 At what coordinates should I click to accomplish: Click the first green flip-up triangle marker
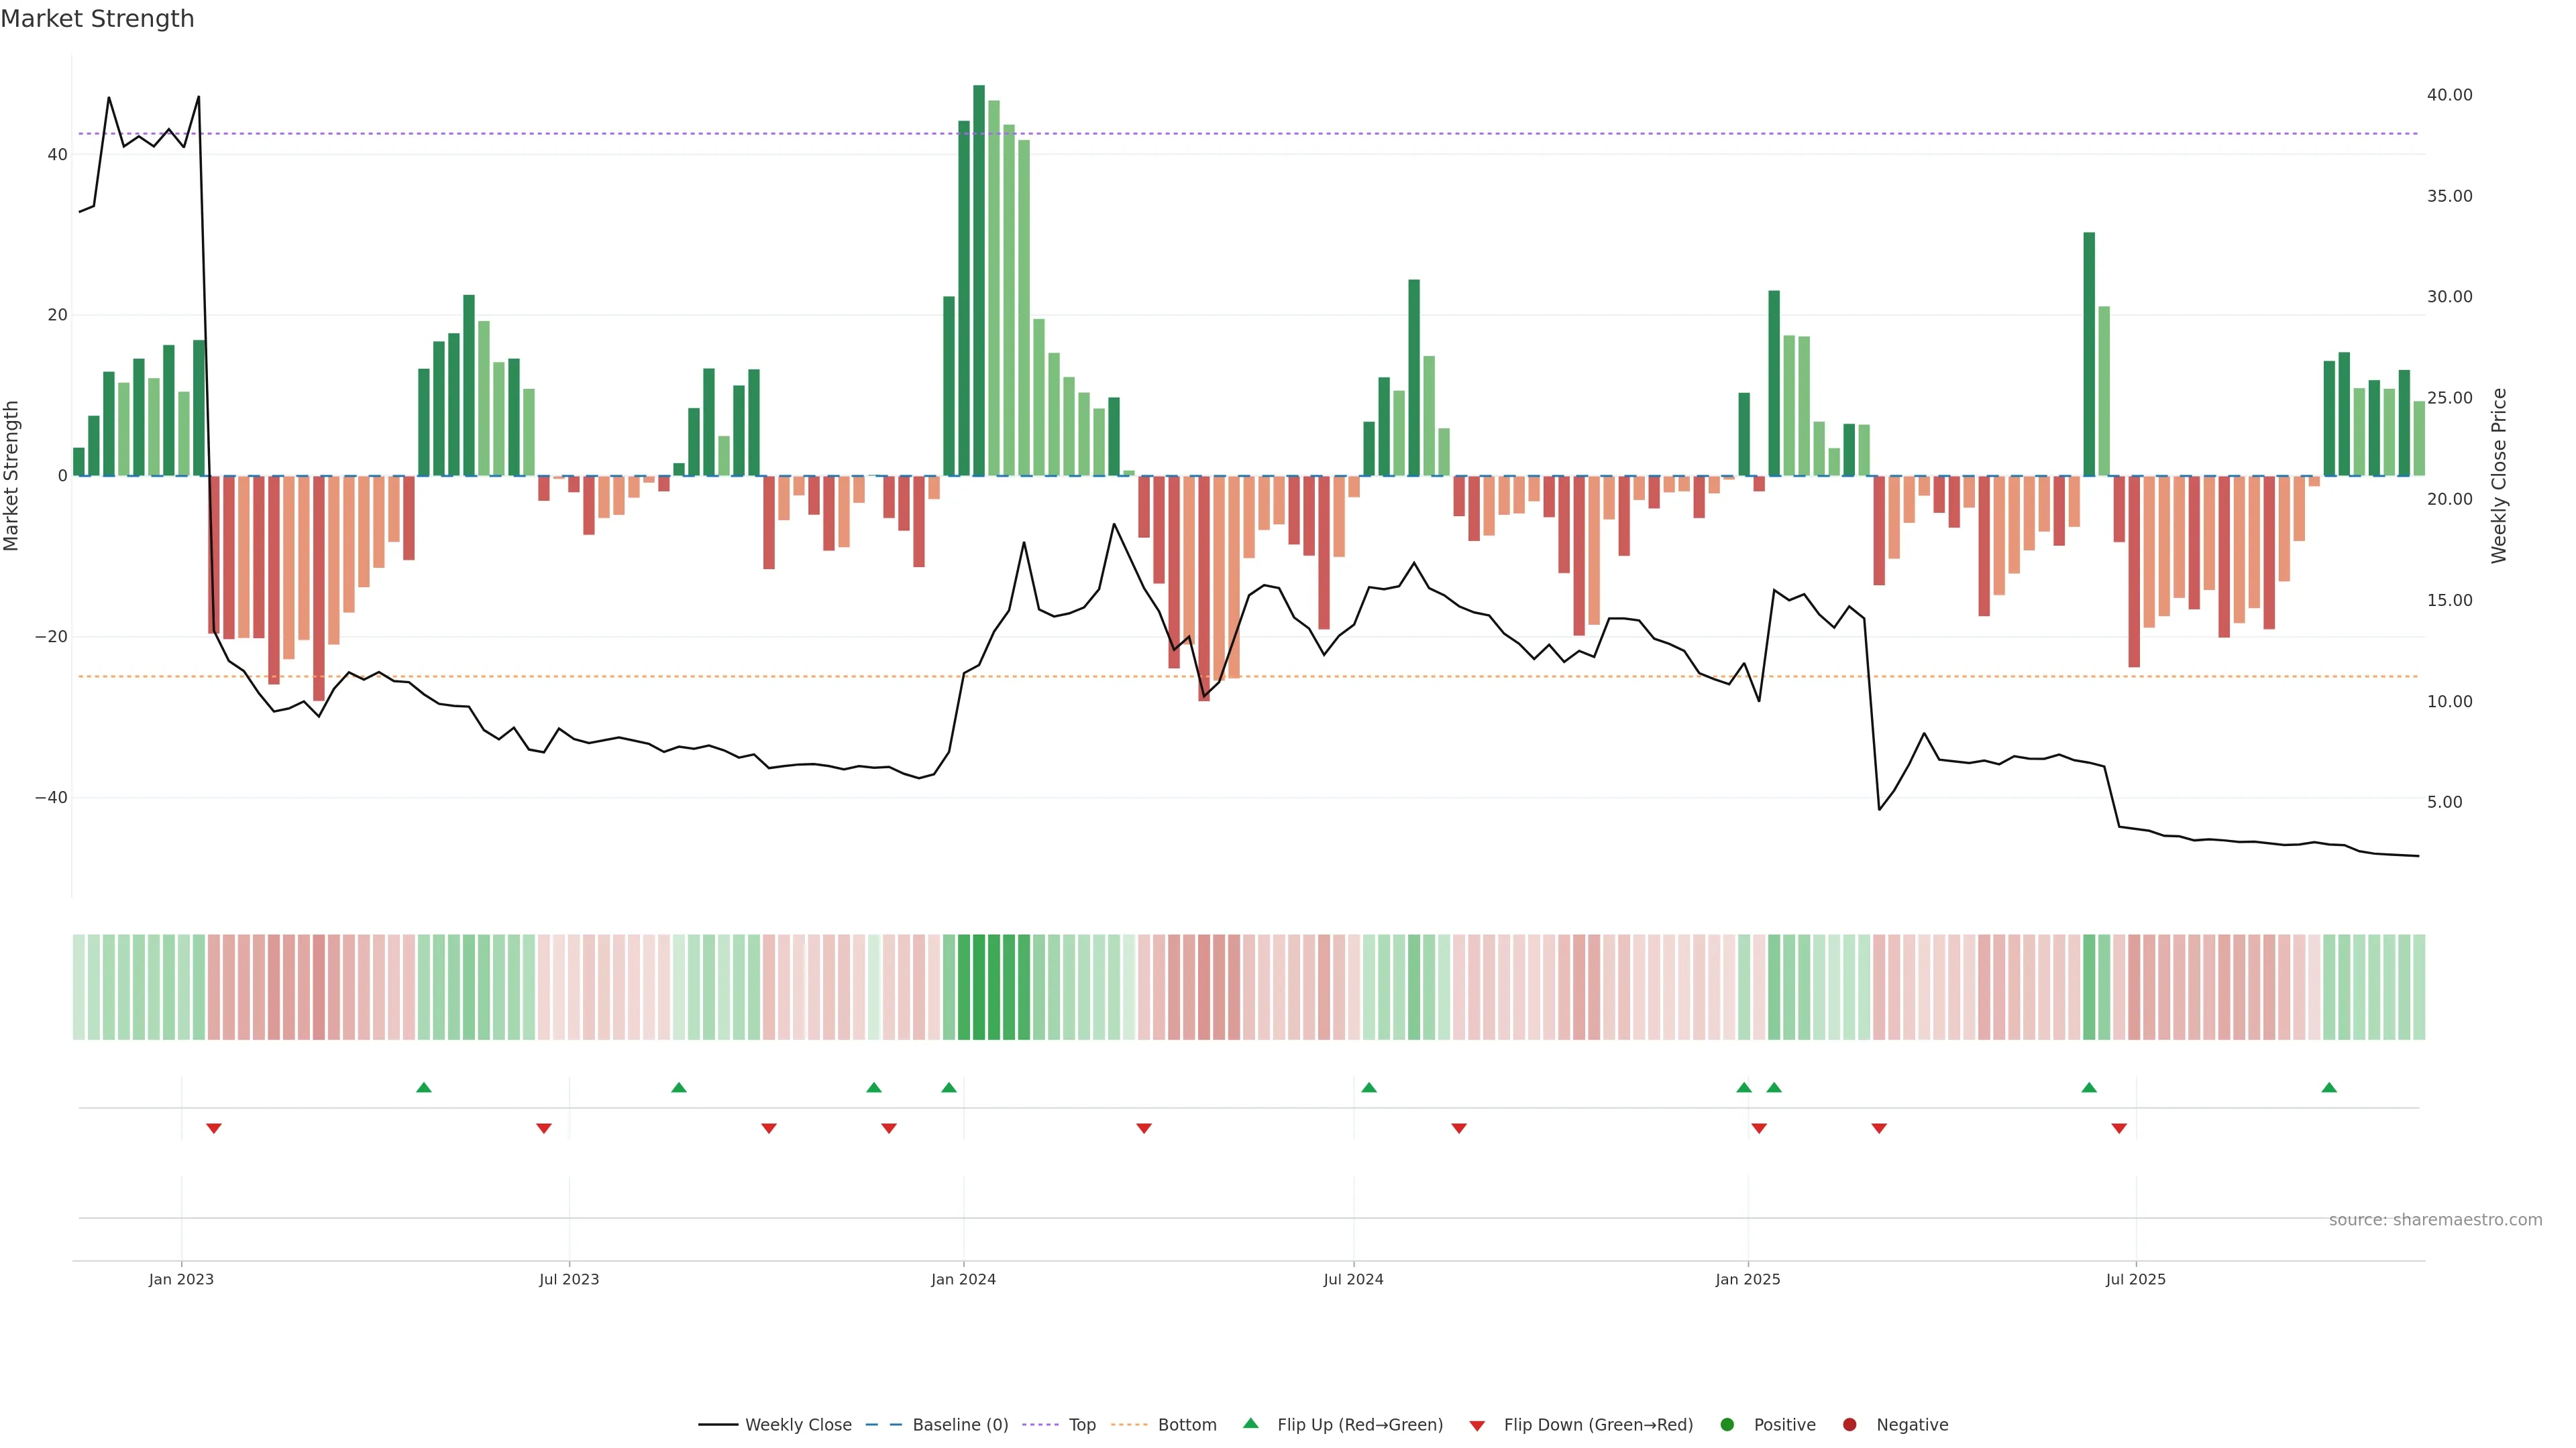(x=424, y=1087)
